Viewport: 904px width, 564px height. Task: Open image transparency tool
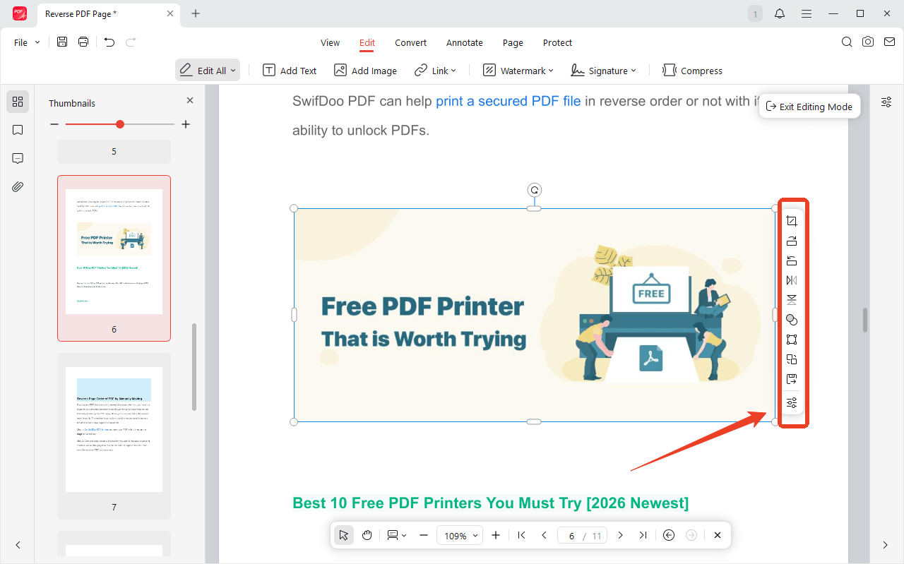pos(792,320)
